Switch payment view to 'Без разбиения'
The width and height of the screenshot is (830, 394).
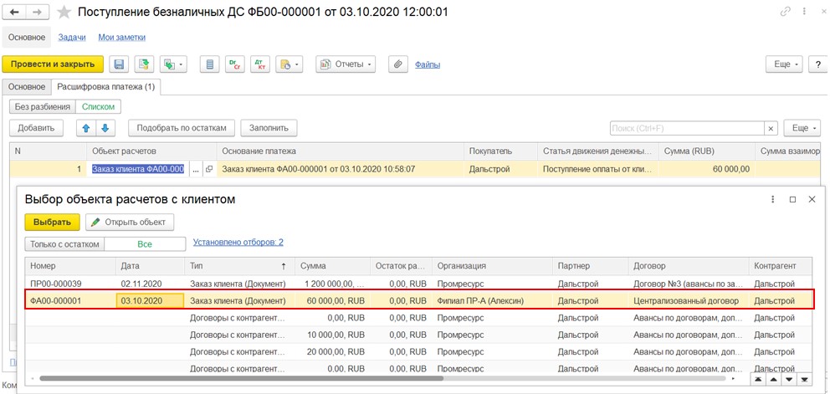[x=42, y=107]
